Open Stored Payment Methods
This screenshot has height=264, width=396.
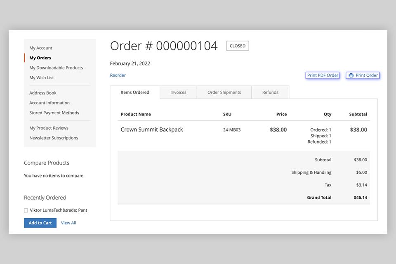coord(54,113)
